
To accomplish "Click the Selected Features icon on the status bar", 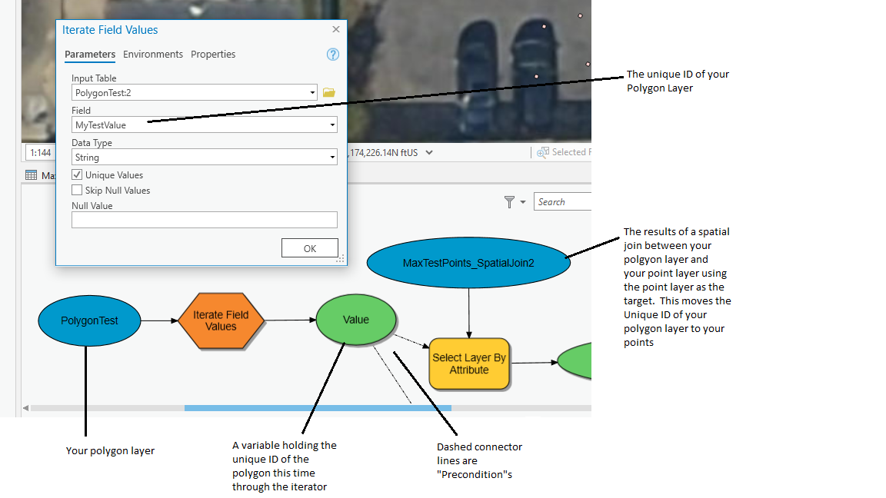I will pos(542,152).
